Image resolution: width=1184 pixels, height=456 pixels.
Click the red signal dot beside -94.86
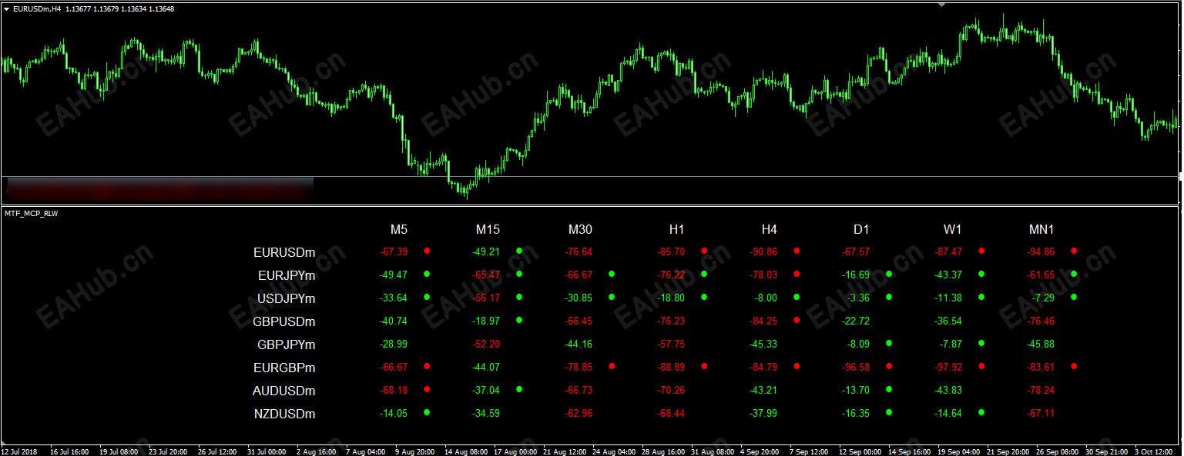click(1074, 251)
